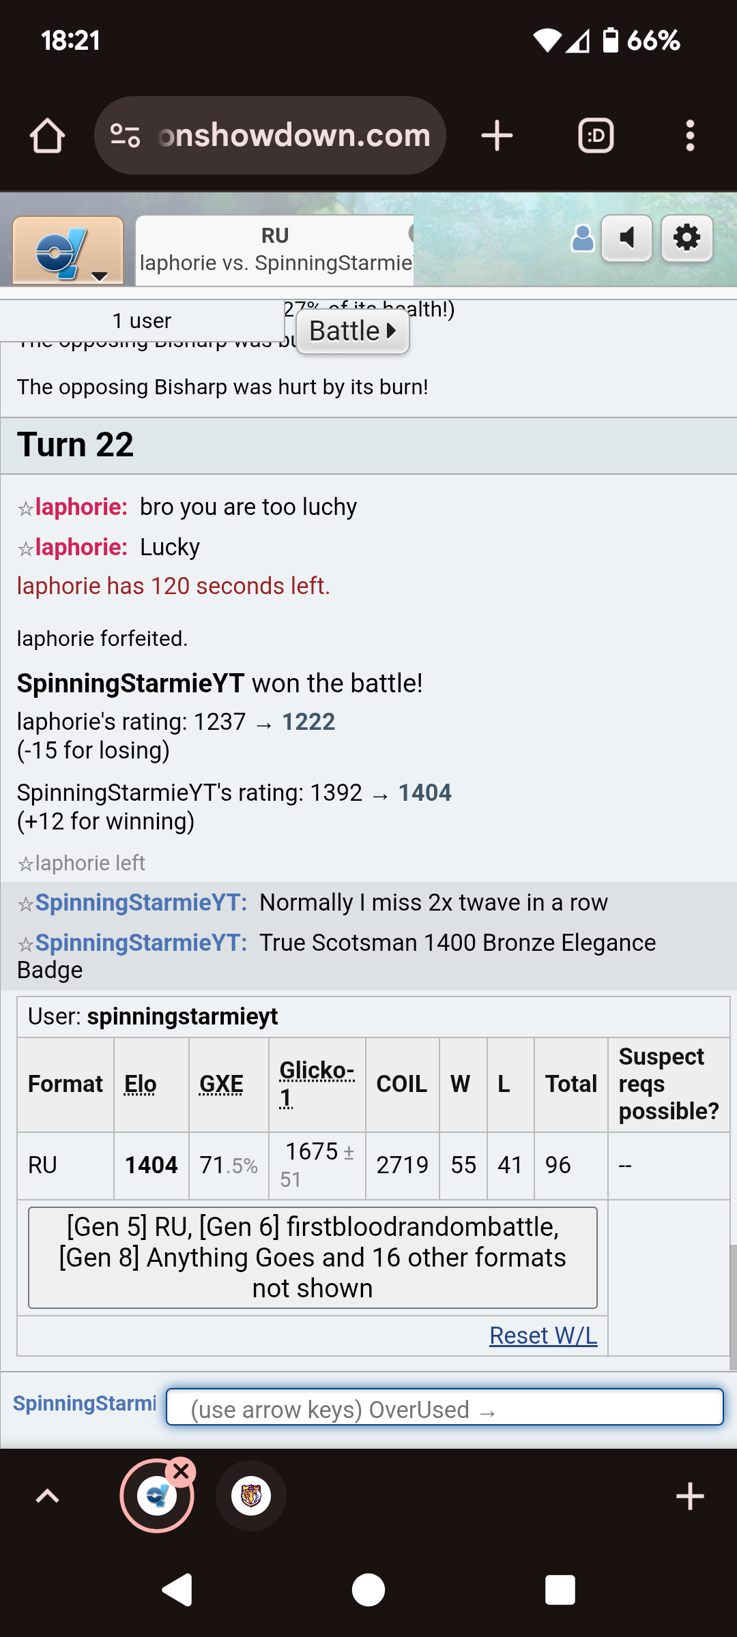Close the Showdown tab in bottom bar
Image resolution: width=737 pixels, height=1637 pixels.
point(181,1471)
